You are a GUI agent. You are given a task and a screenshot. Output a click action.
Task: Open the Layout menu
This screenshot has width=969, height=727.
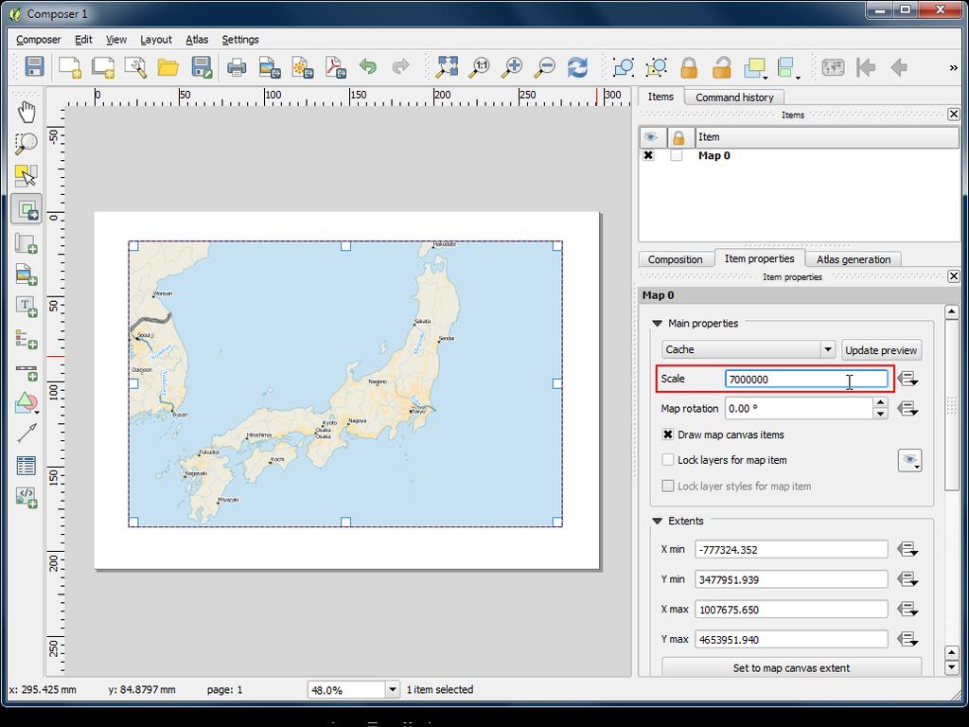pos(156,40)
